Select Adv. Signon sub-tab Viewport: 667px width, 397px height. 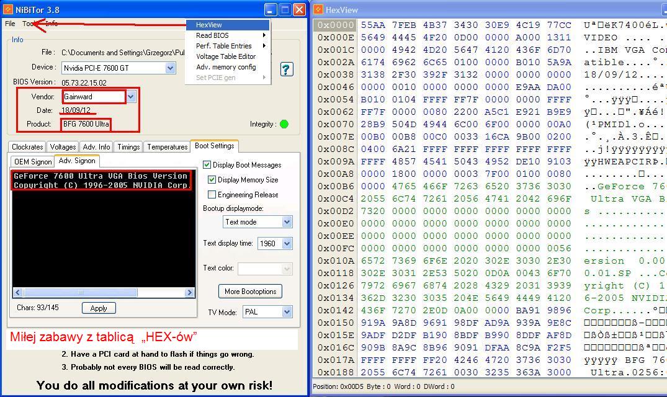(77, 161)
